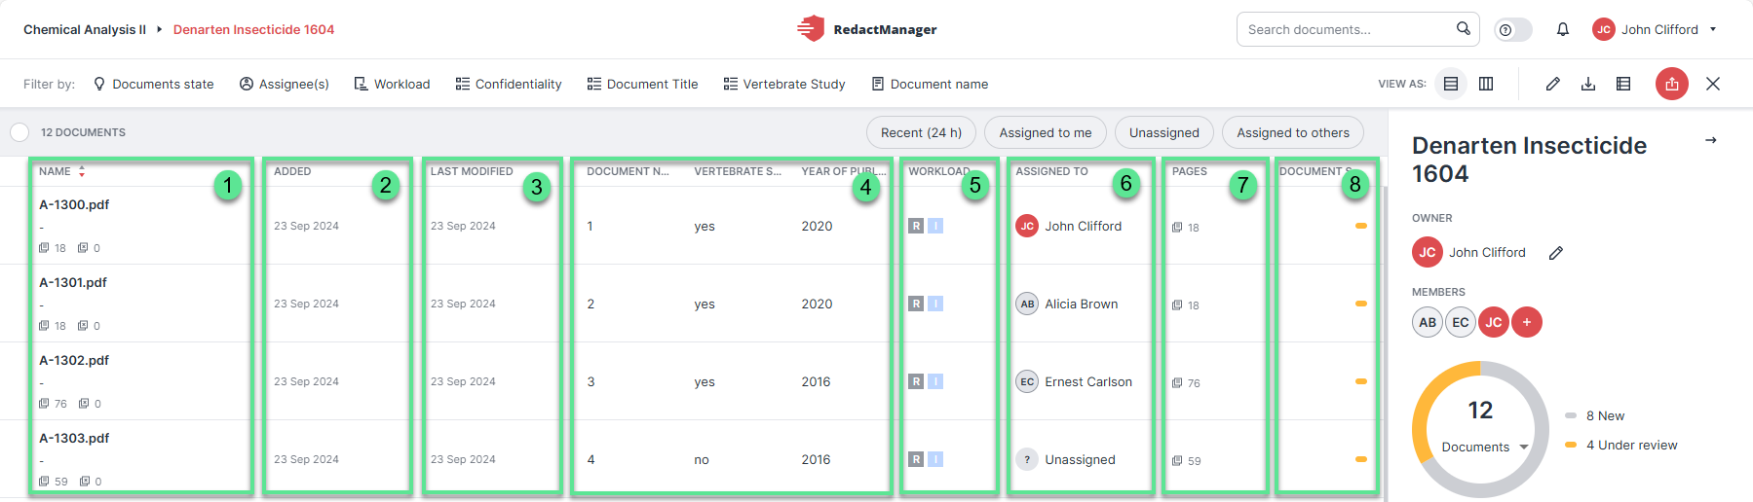This screenshot has height=502, width=1753.
Task: Open the Vertebrate Study filter
Action: click(784, 84)
